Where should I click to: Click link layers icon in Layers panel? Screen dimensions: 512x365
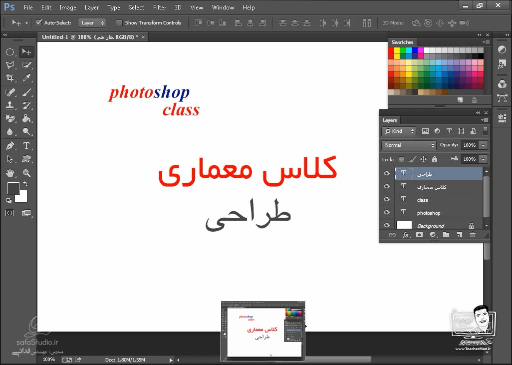[392, 235]
